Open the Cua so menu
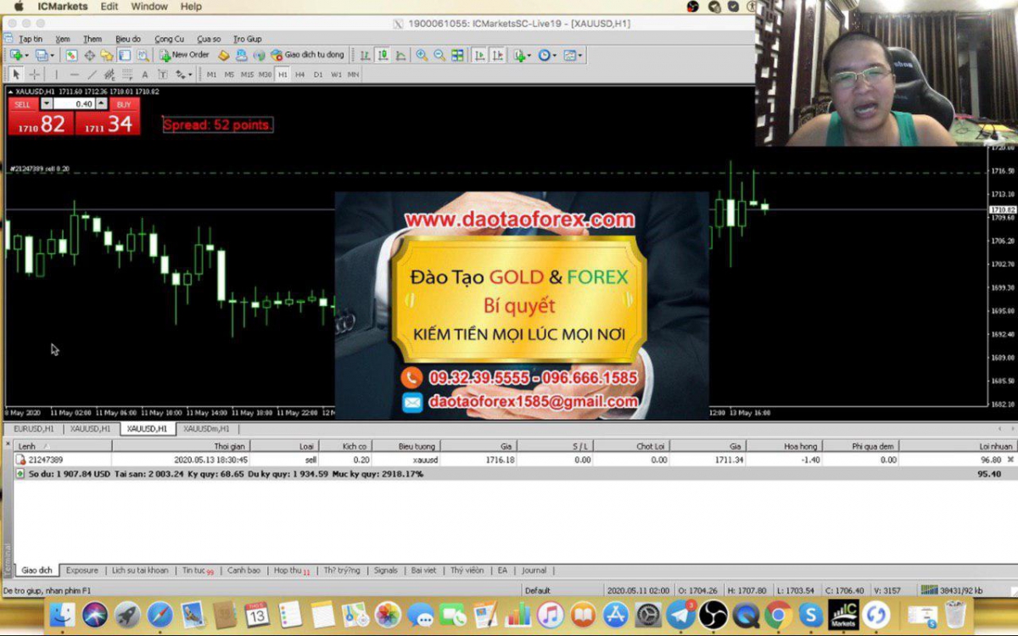This screenshot has width=1018, height=636. point(209,39)
